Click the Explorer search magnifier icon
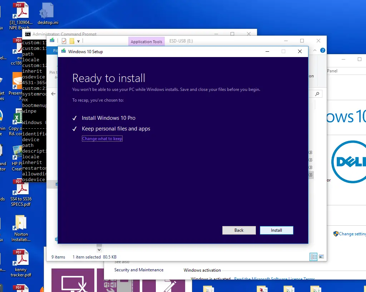Viewport: 366px width, 292px height. (x=317, y=94)
